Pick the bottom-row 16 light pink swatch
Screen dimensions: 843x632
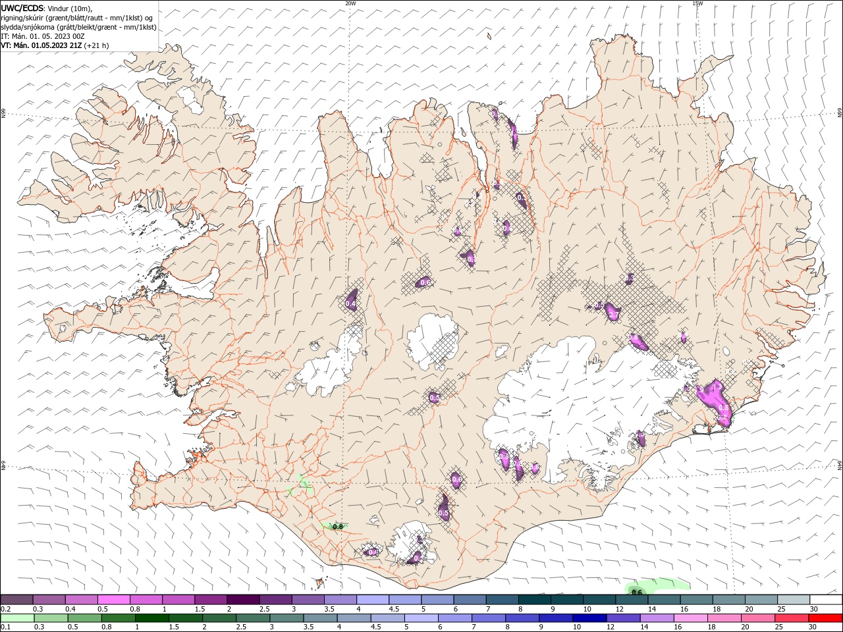coord(692,618)
